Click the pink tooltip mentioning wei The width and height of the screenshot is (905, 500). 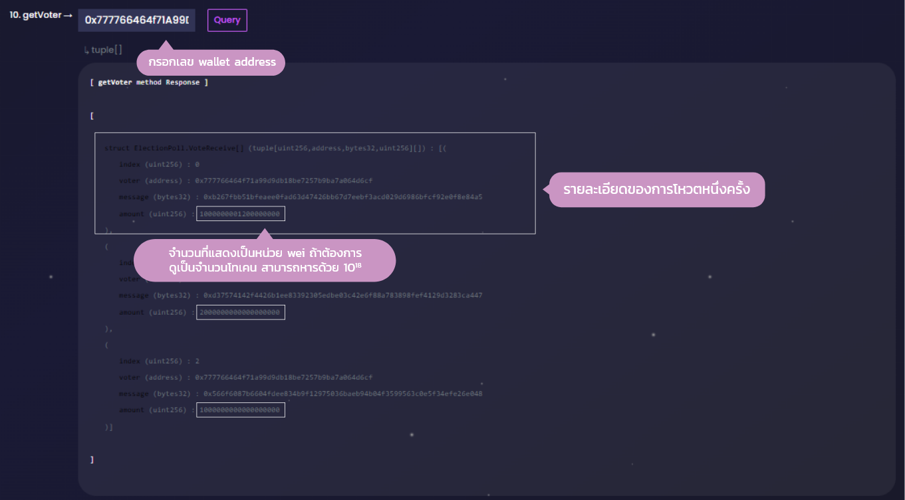pyautogui.click(x=265, y=260)
